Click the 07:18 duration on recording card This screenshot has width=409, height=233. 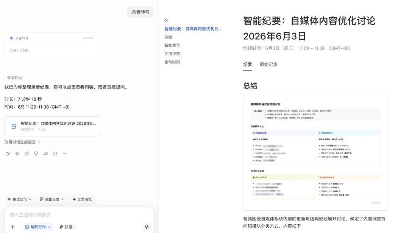[88, 38]
